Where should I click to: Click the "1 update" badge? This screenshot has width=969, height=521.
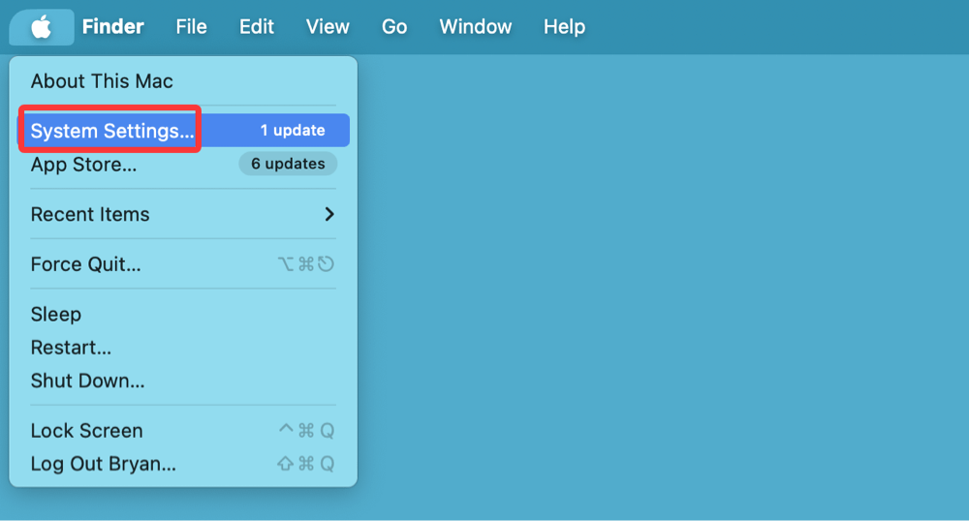point(292,131)
